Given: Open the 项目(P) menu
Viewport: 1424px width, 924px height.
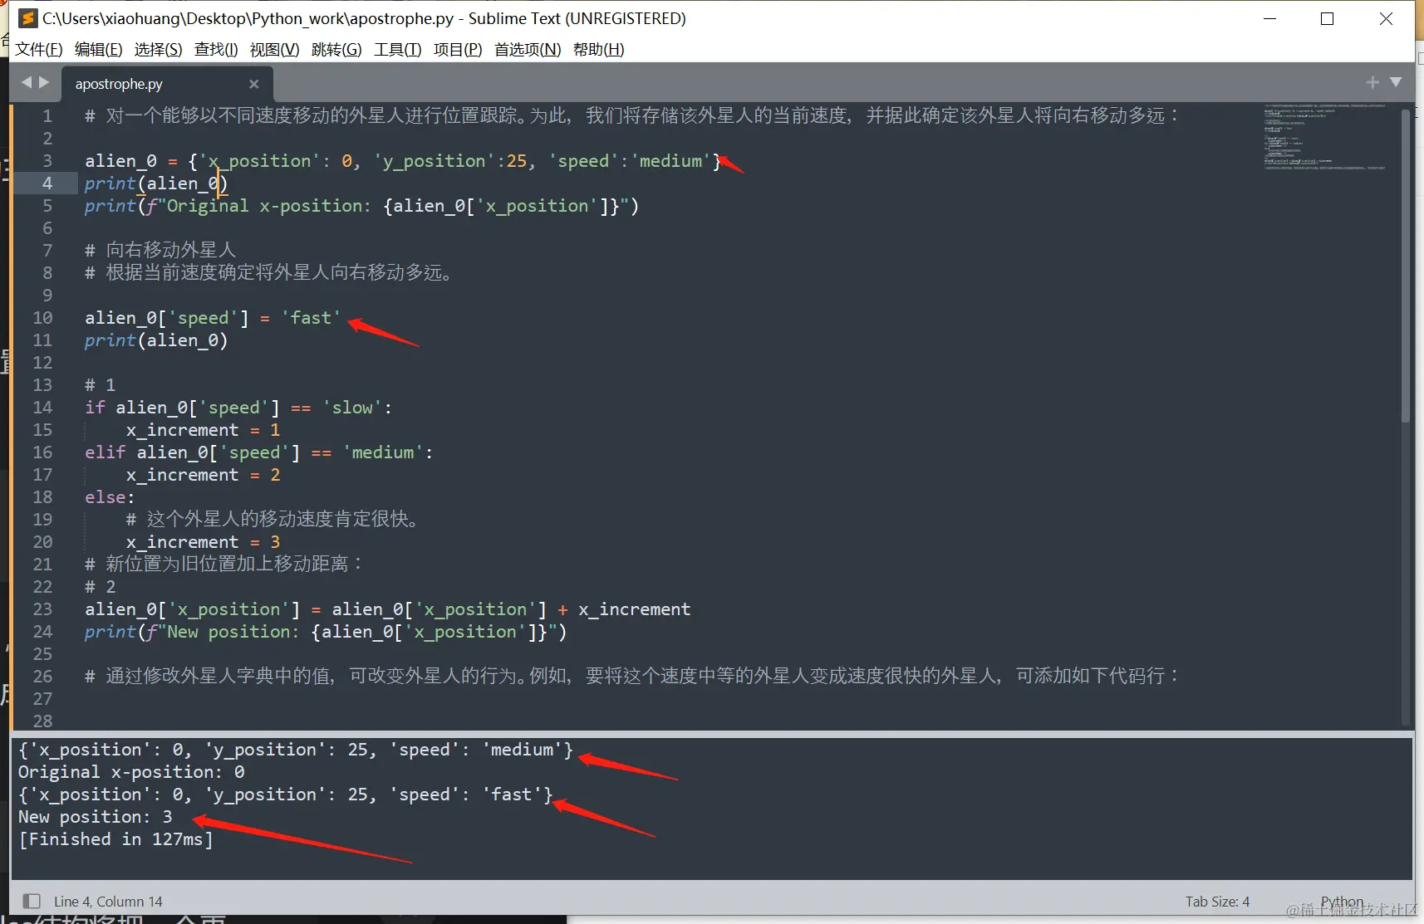Looking at the screenshot, I should point(458,50).
